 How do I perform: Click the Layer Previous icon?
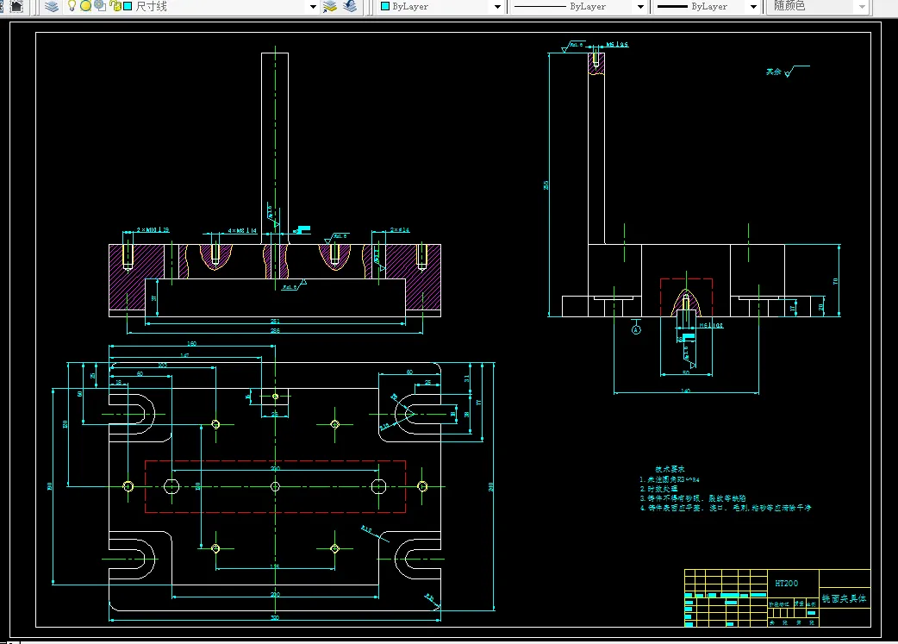(349, 6)
